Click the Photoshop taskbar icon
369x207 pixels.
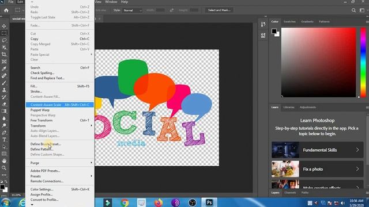pos(209,202)
